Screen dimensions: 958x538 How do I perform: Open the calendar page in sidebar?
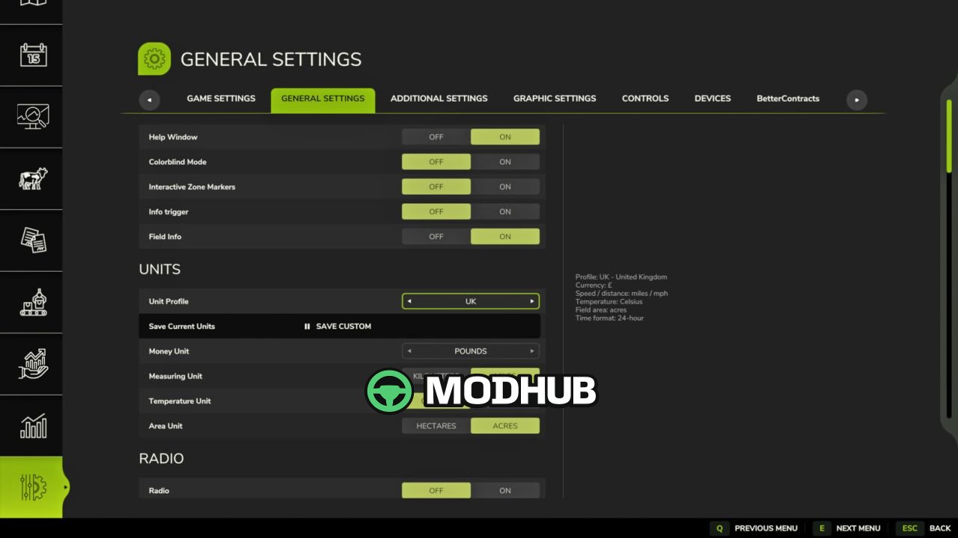click(x=33, y=55)
